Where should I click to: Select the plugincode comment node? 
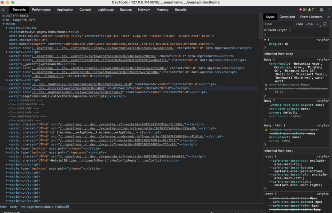coord(26,100)
